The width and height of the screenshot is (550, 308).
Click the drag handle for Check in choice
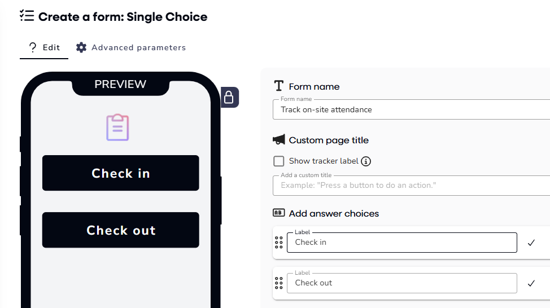pyautogui.click(x=278, y=243)
